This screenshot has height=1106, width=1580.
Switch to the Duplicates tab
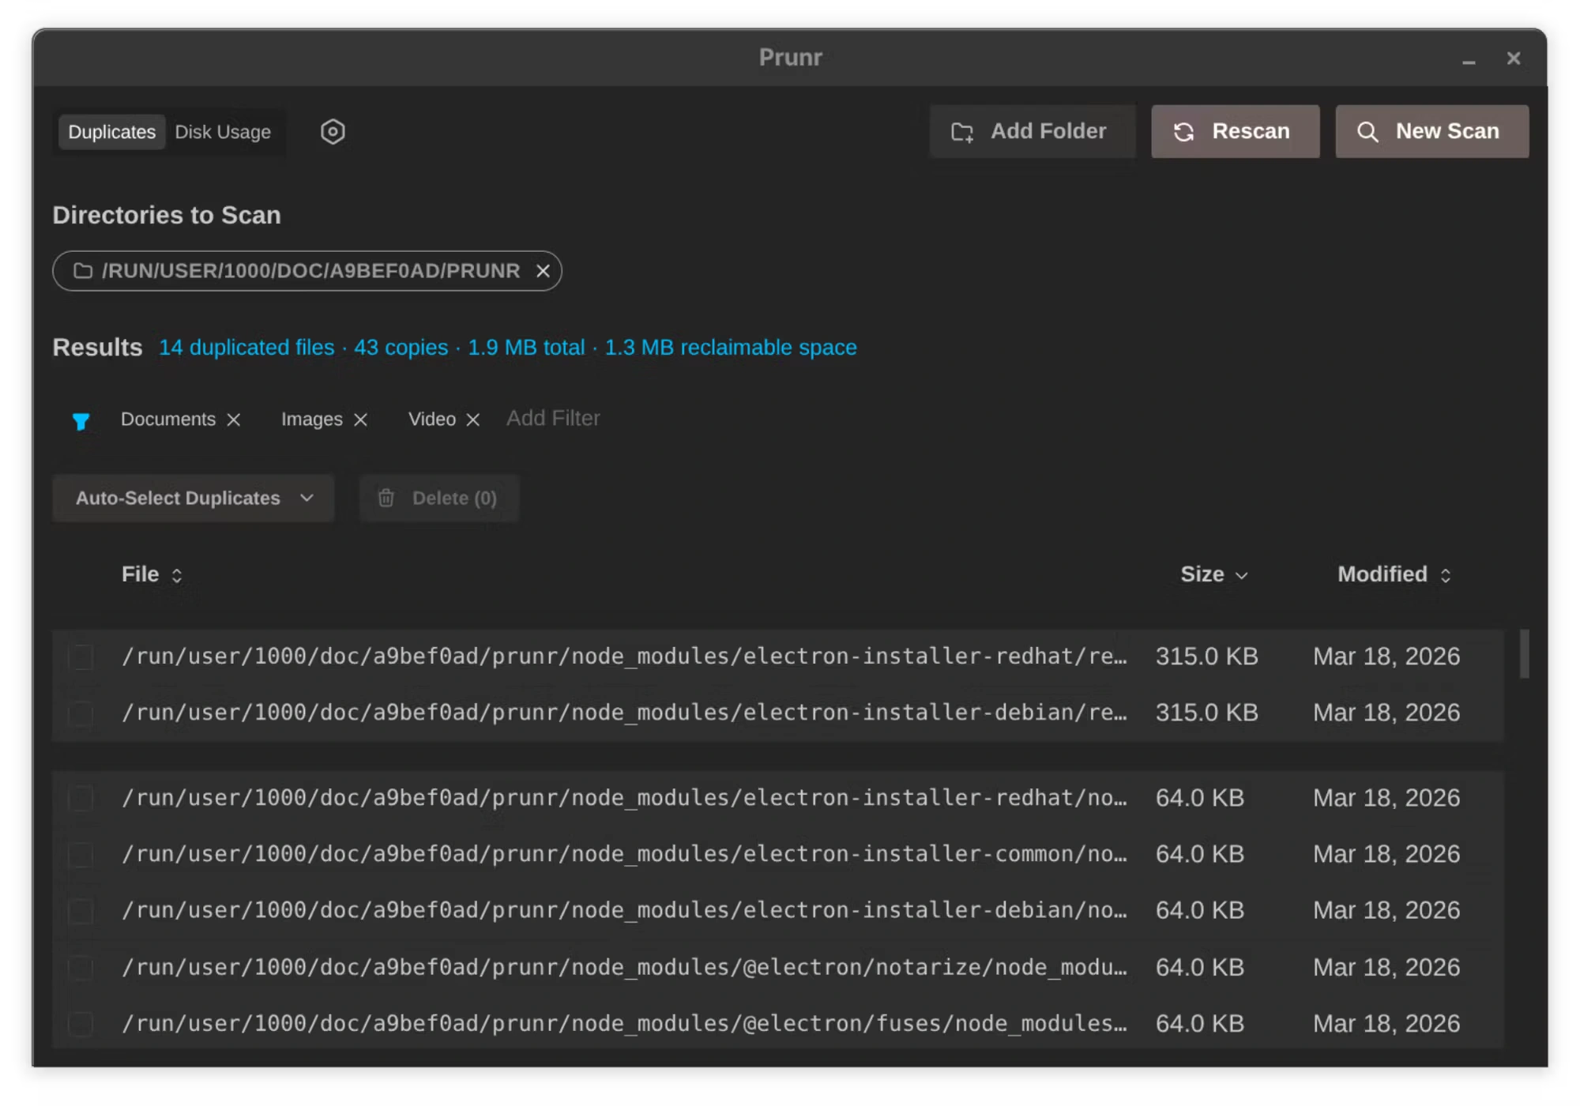111,132
